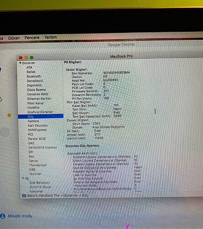
Task: Select FireWire in the sidebar
Action: 33,107
